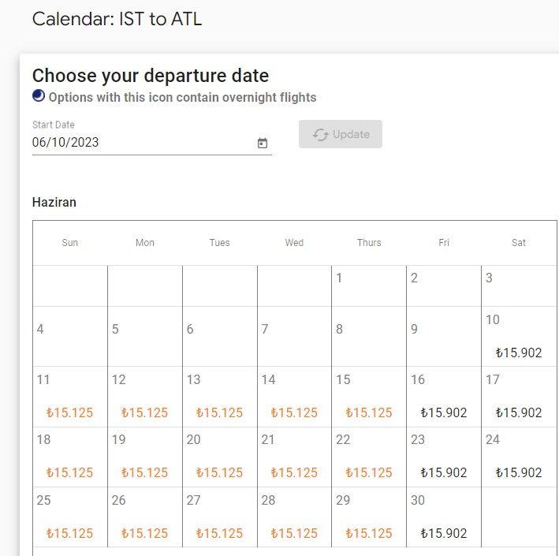
Task: Select June 11 priced ₺15.125
Action: [70, 397]
